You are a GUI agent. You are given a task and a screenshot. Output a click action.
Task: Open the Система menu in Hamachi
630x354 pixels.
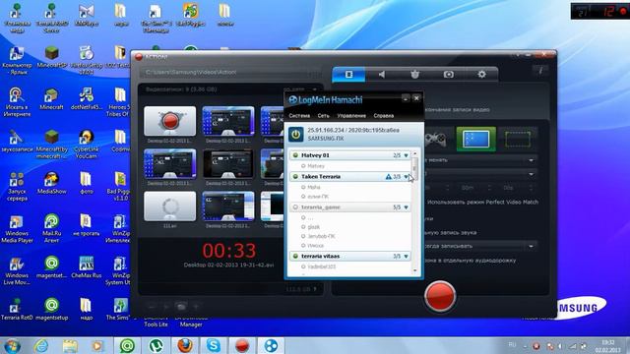pyautogui.click(x=299, y=116)
